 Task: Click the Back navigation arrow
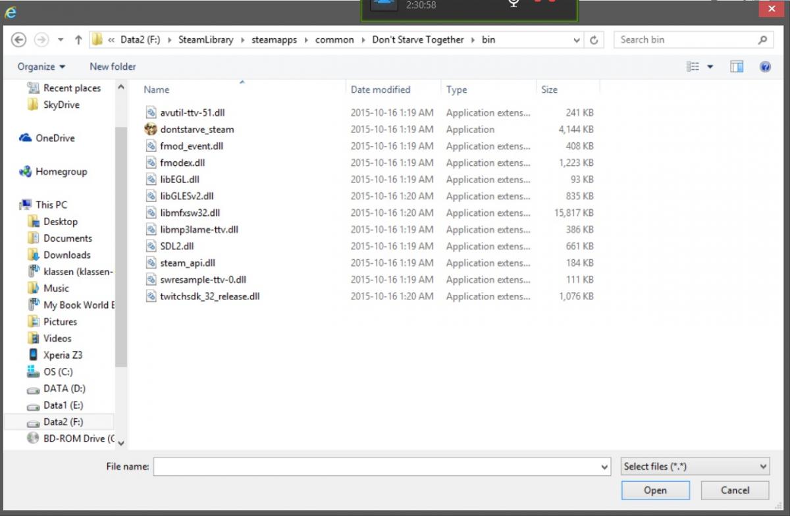coord(18,40)
